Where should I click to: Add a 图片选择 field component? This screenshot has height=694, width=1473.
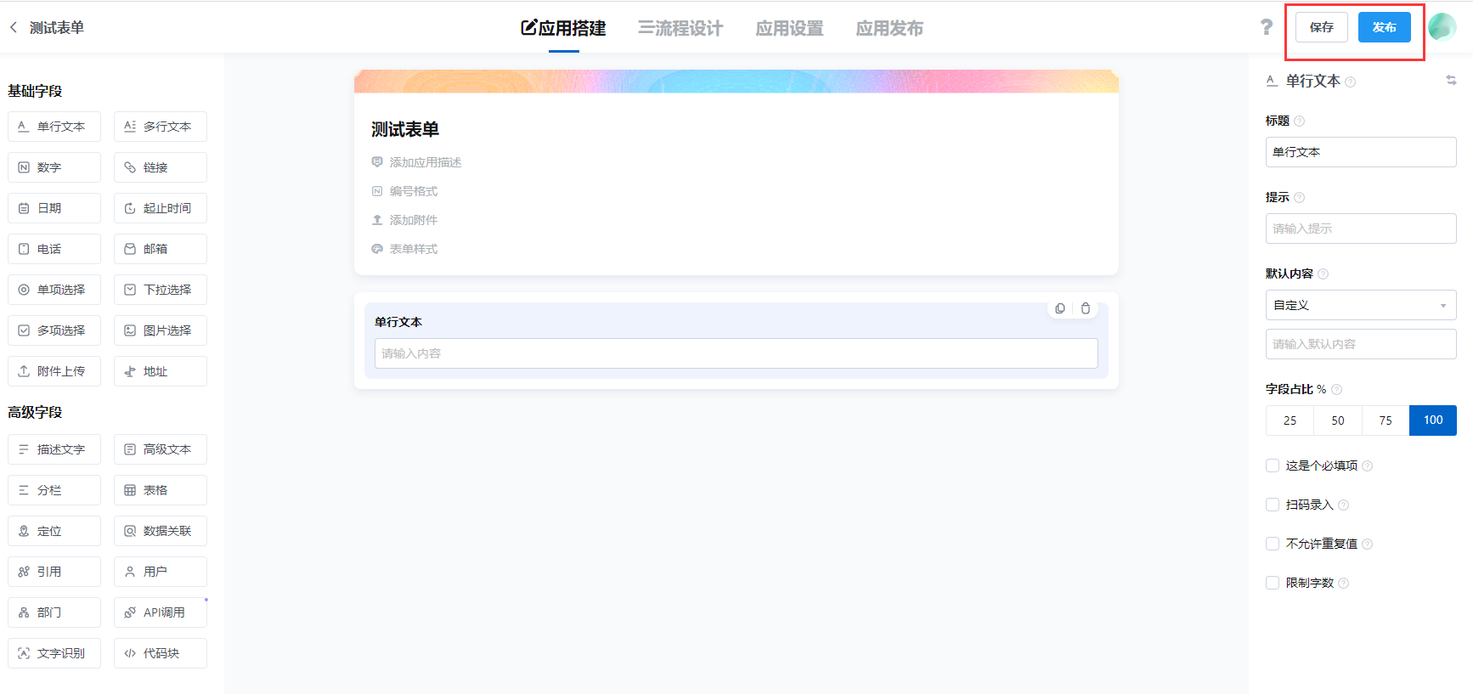[x=161, y=330]
